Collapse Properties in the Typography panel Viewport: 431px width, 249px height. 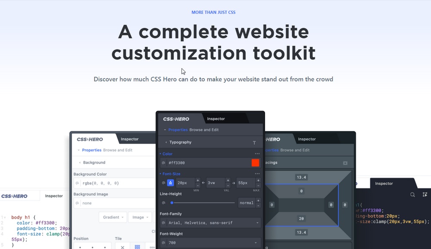165,130
